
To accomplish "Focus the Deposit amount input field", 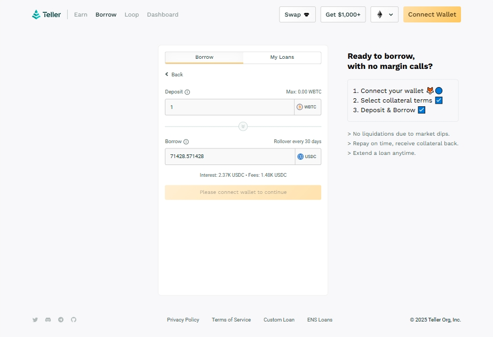I will pyautogui.click(x=229, y=107).
